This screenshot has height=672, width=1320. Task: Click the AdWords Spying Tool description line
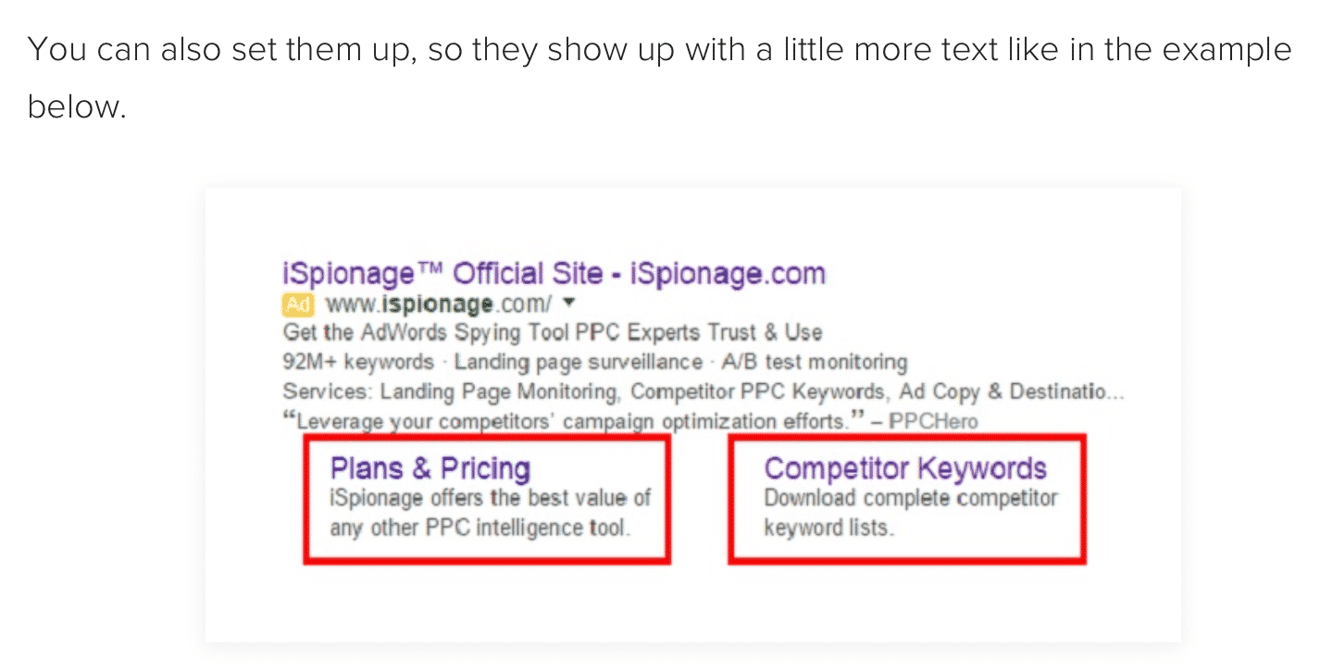552,332
